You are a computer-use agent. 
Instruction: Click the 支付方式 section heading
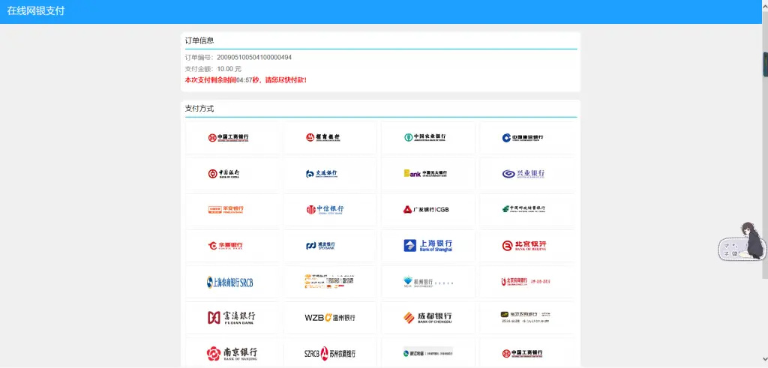(x=199, y=109)
